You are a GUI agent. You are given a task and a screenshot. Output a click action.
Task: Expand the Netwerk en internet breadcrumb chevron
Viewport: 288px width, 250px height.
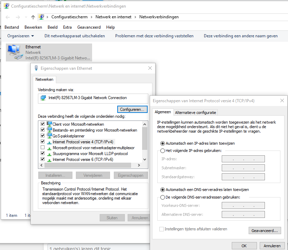(x=136, y=17)
